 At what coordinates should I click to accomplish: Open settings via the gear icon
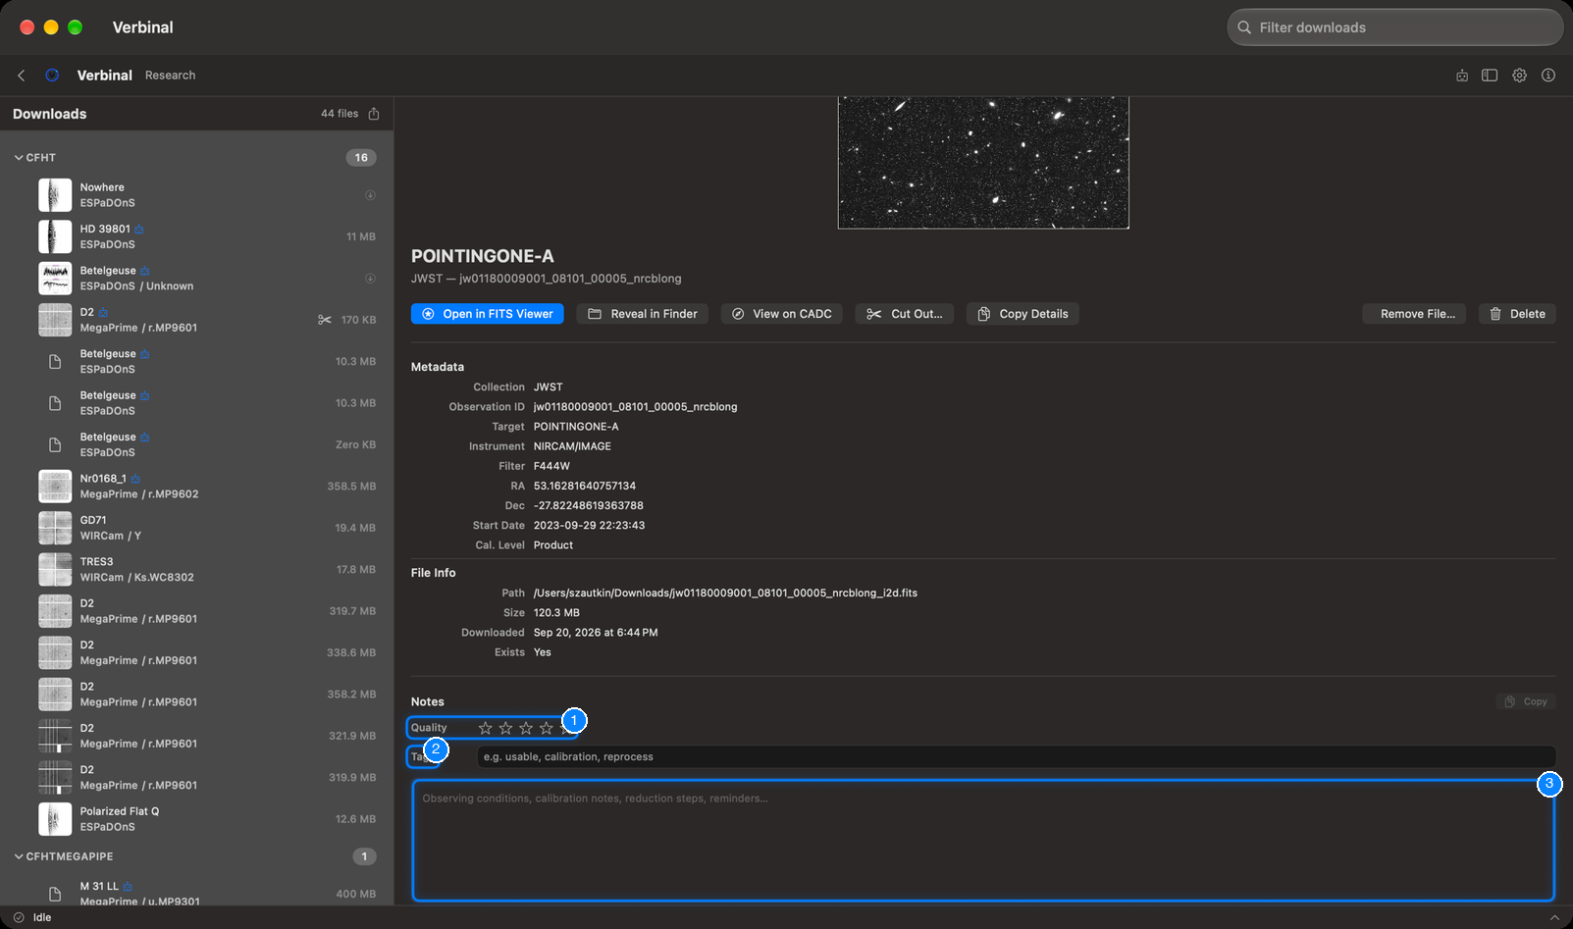1519,76
